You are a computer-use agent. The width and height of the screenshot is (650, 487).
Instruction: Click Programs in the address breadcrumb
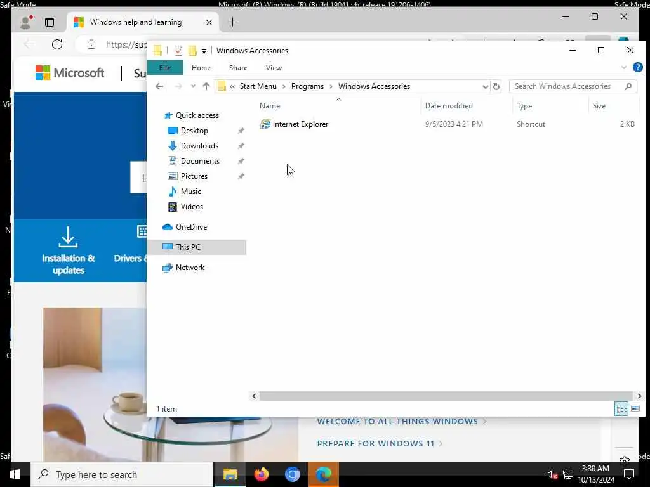(307, 86)
